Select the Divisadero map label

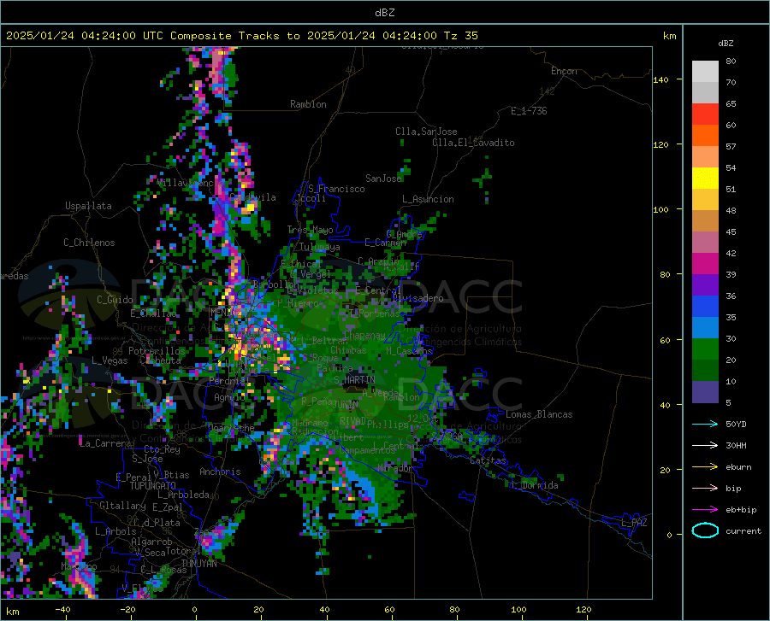click(x=418, y=298)
